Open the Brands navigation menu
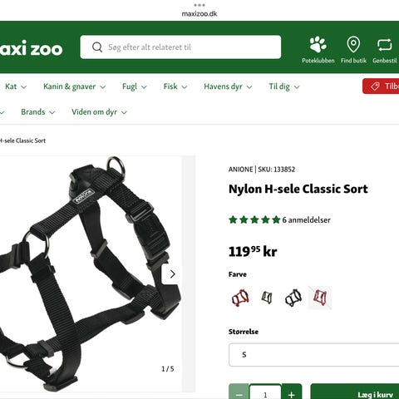This screenshot has width=399, height=399. click(x=38, y=112)
